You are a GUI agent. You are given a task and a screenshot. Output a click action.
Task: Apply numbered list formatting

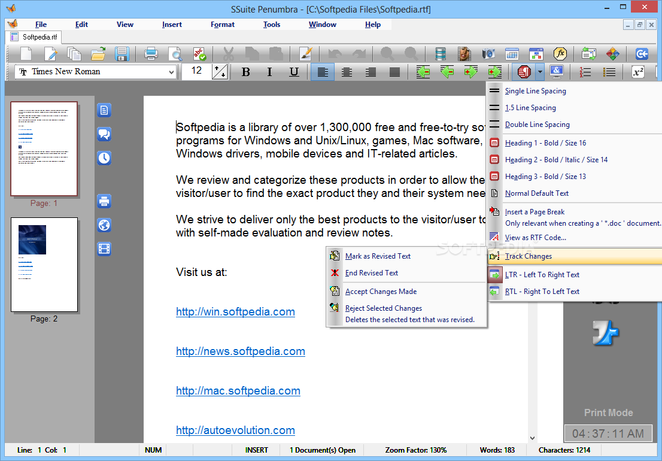[x=585, y=72]
